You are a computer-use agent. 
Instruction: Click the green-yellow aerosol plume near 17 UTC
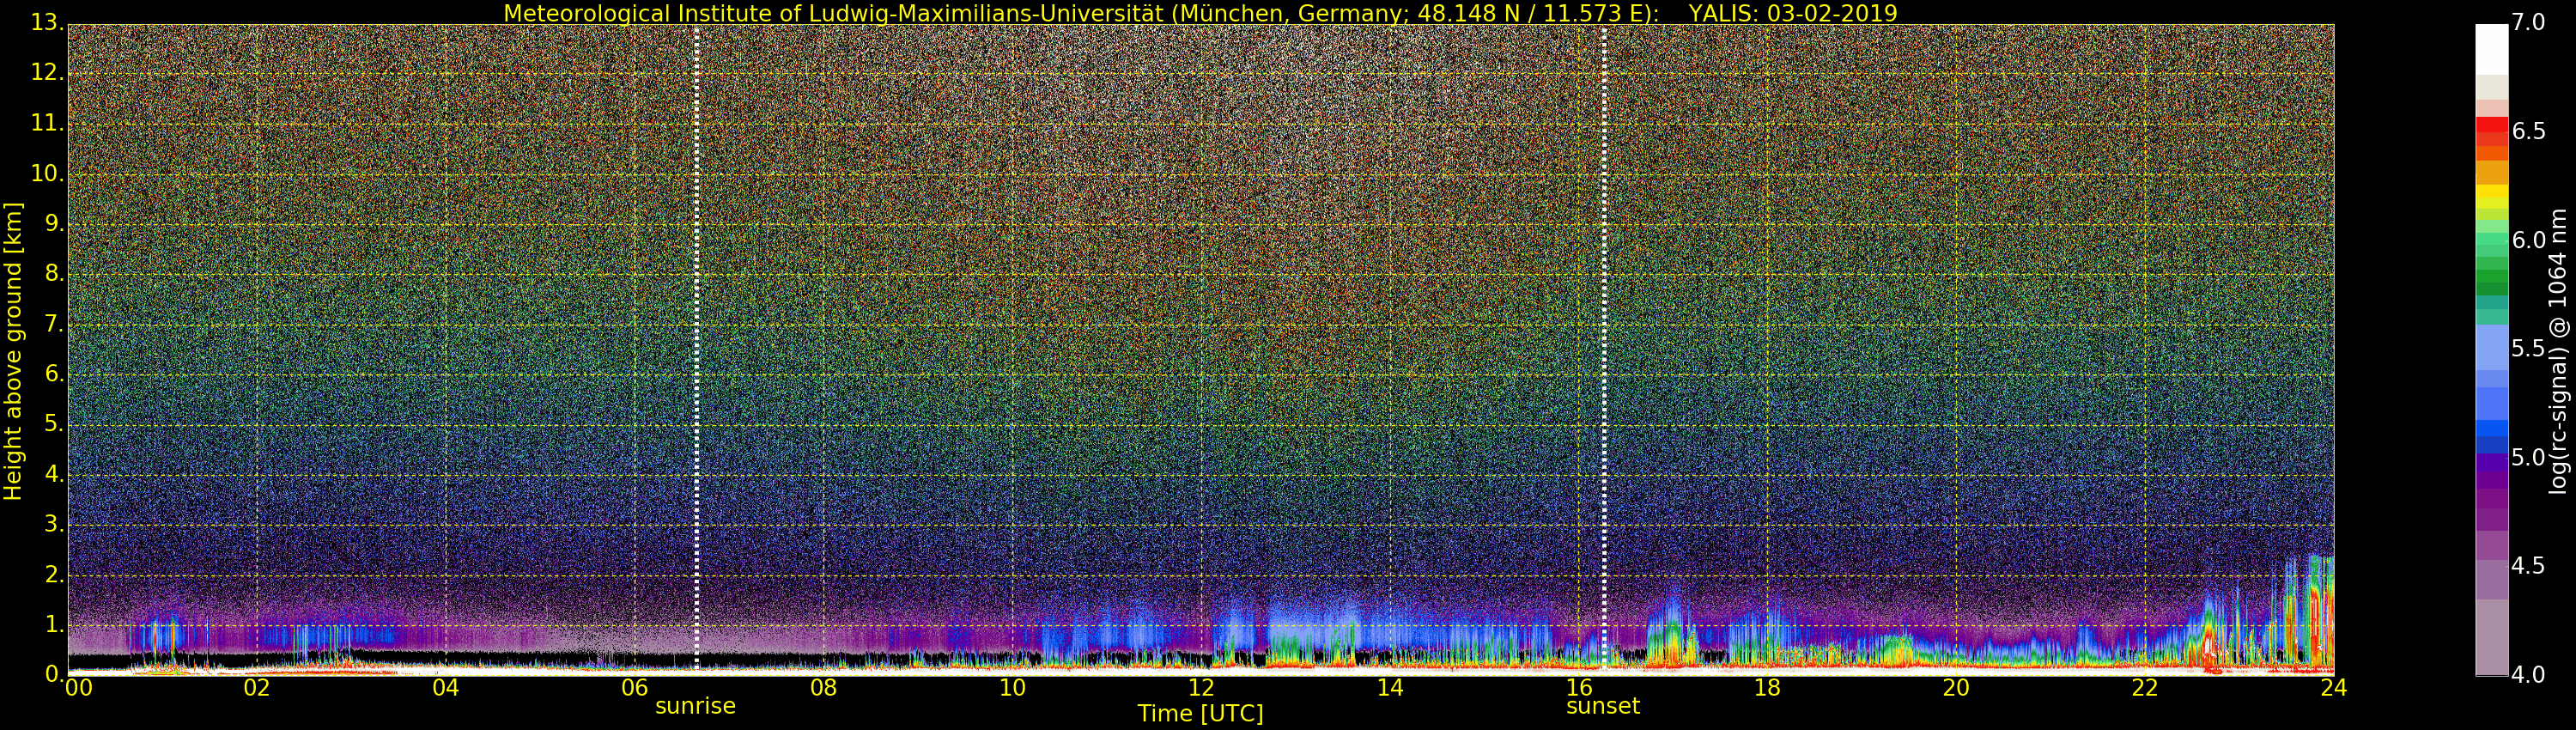[1672, 636]
